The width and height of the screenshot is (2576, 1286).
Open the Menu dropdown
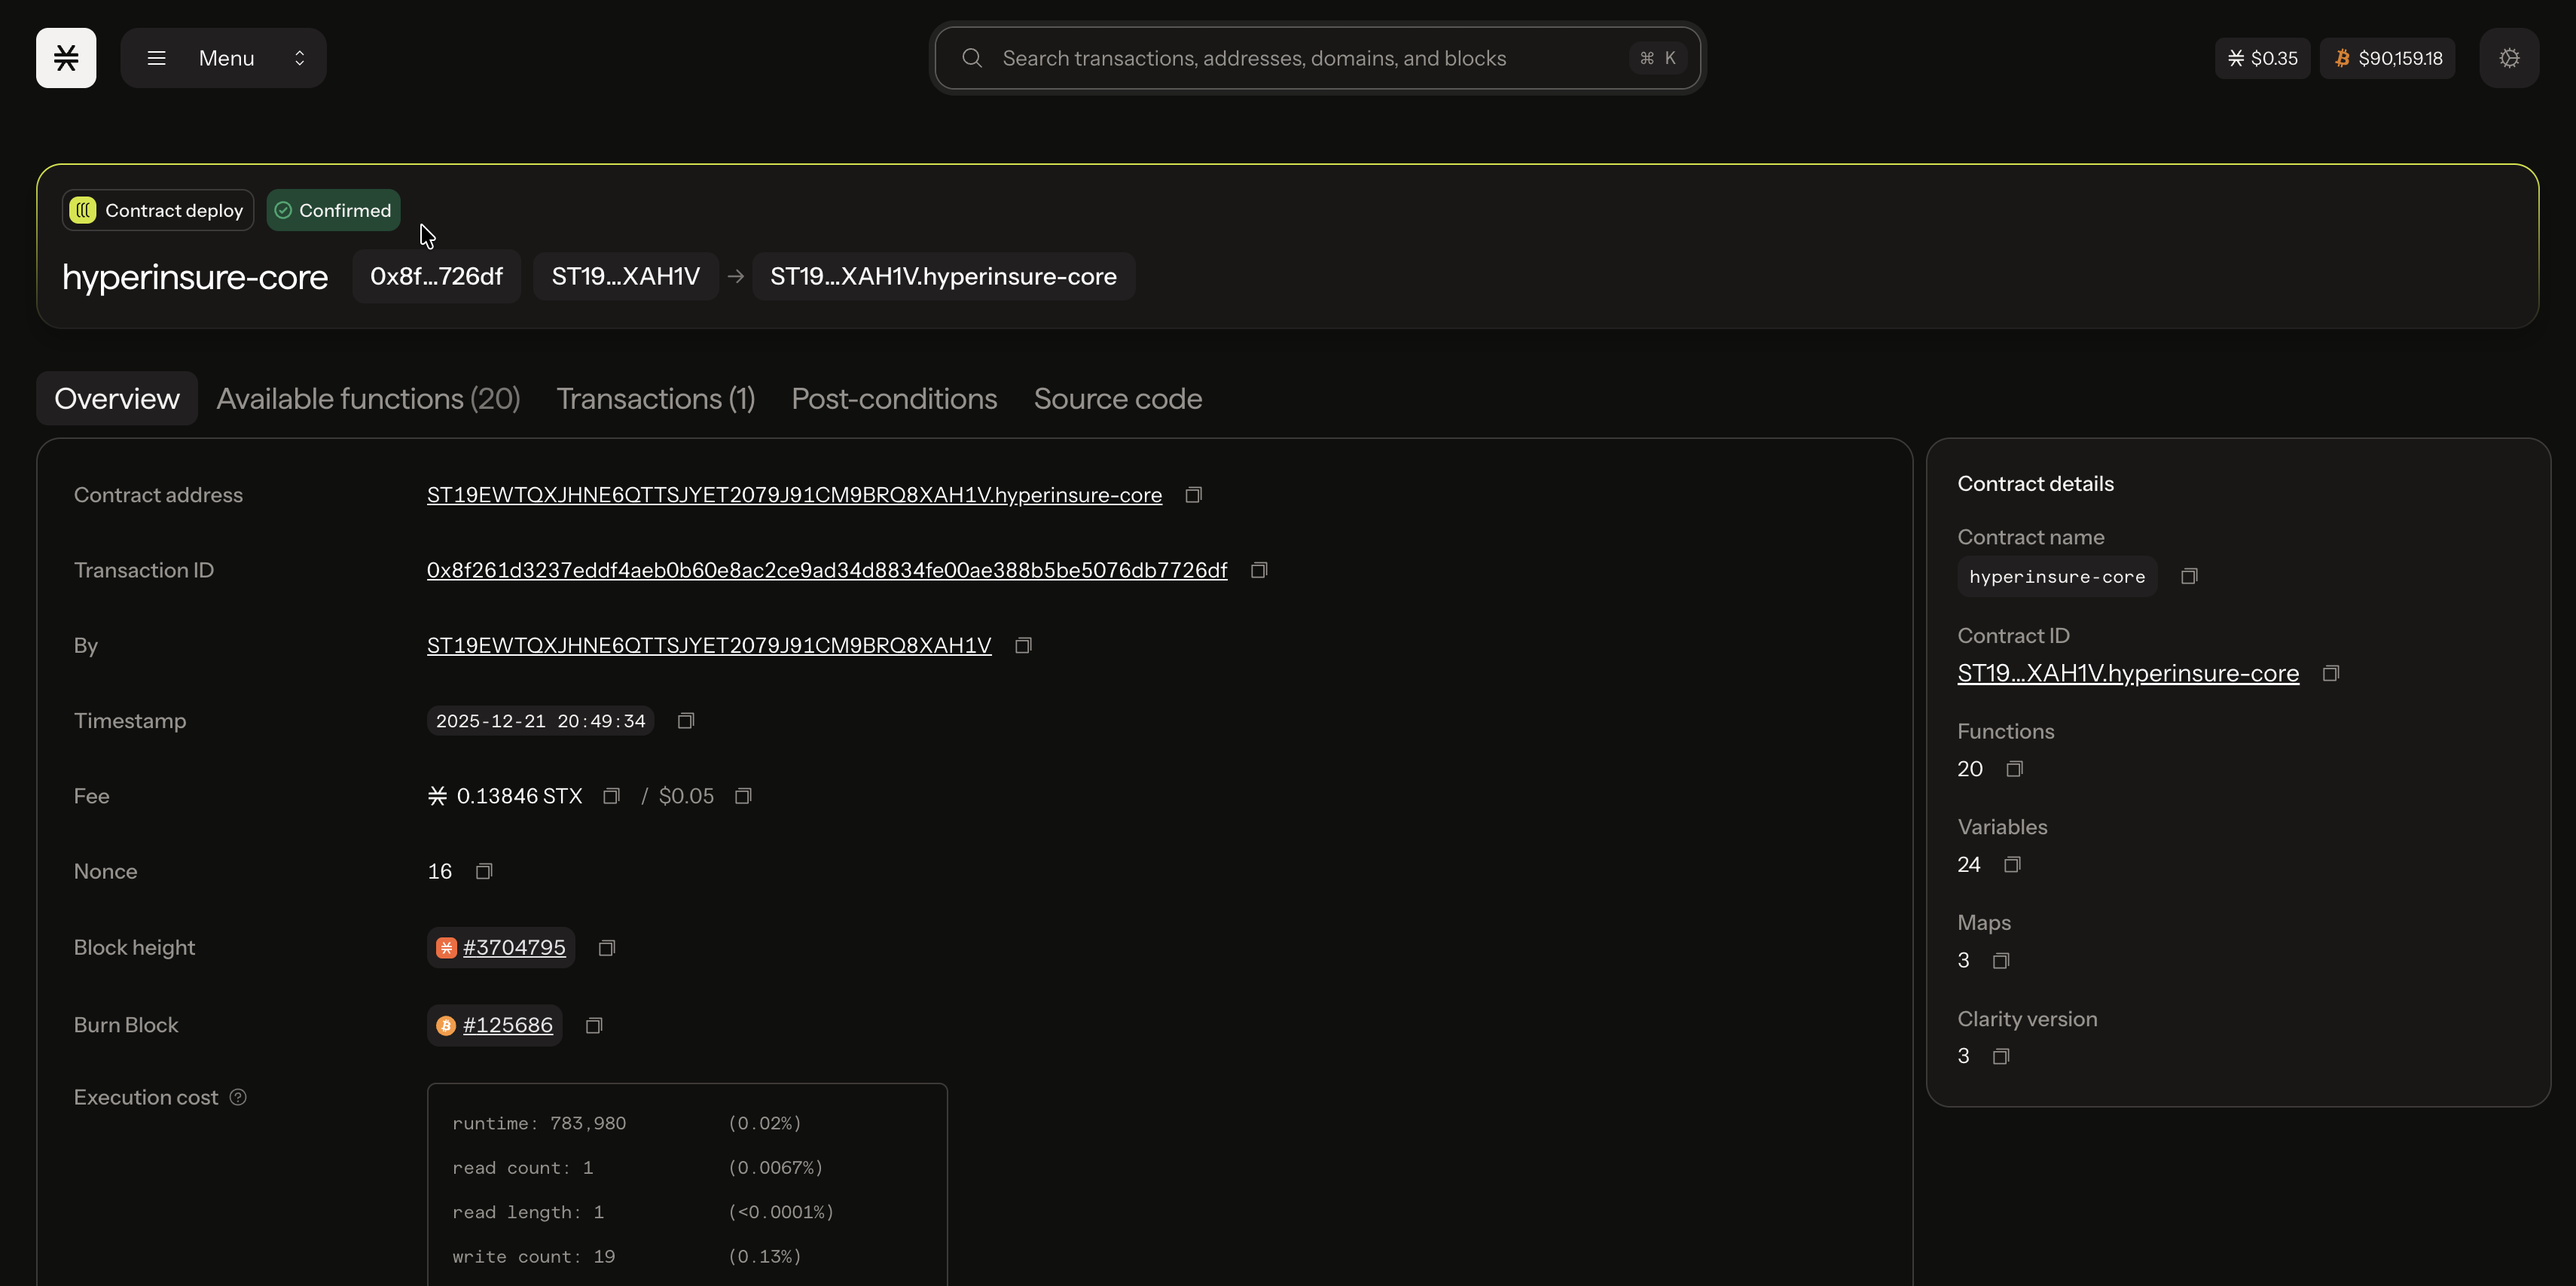coord(223,58)
